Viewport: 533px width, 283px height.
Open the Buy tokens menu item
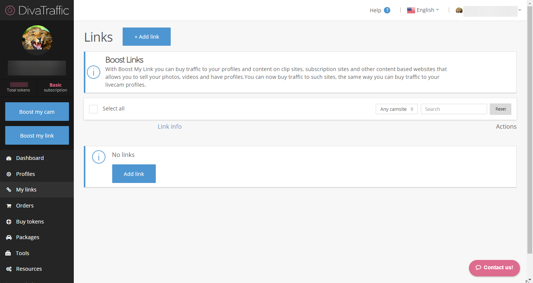click(x=37, y=222)
